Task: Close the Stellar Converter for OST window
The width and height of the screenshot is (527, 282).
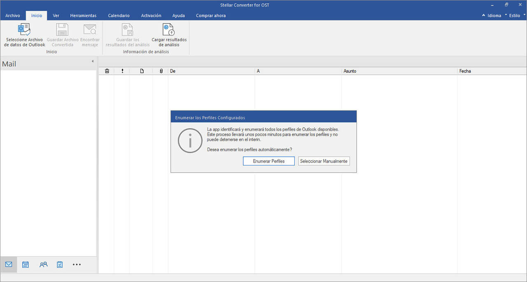Action: coord(520,5)
